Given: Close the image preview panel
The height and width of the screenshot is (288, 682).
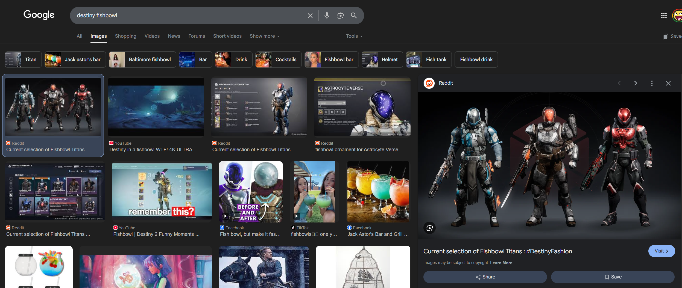Looking at the screenshot, I should click(668, 83).
